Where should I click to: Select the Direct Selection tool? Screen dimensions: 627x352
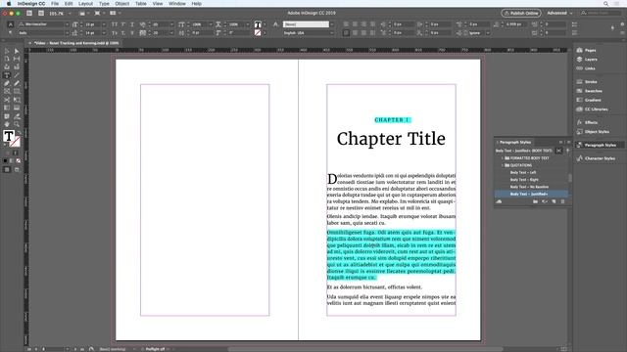17,51
